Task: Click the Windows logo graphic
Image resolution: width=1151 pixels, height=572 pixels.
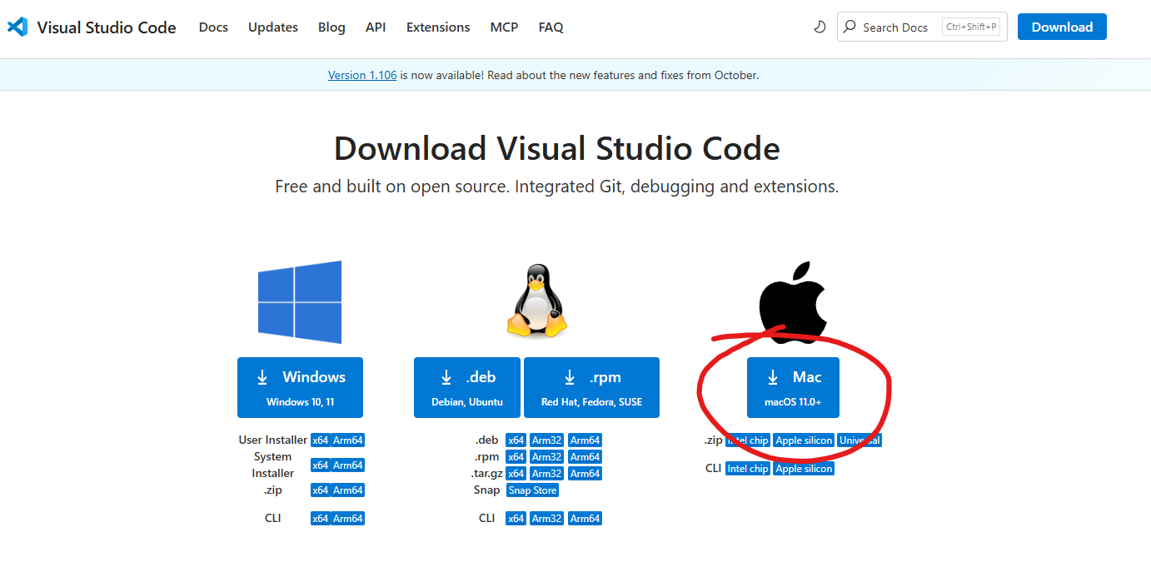Action: click(299, 301)
